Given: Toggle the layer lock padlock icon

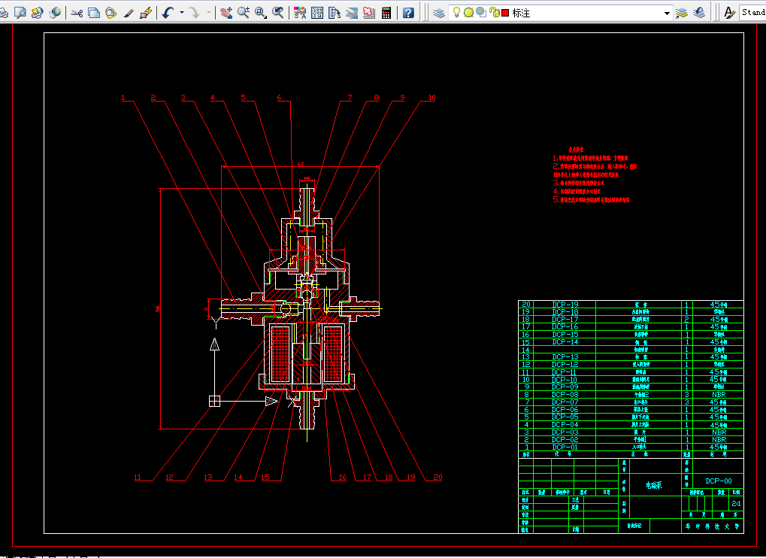Looking at the screenshot, I should [x=494, y=13].
